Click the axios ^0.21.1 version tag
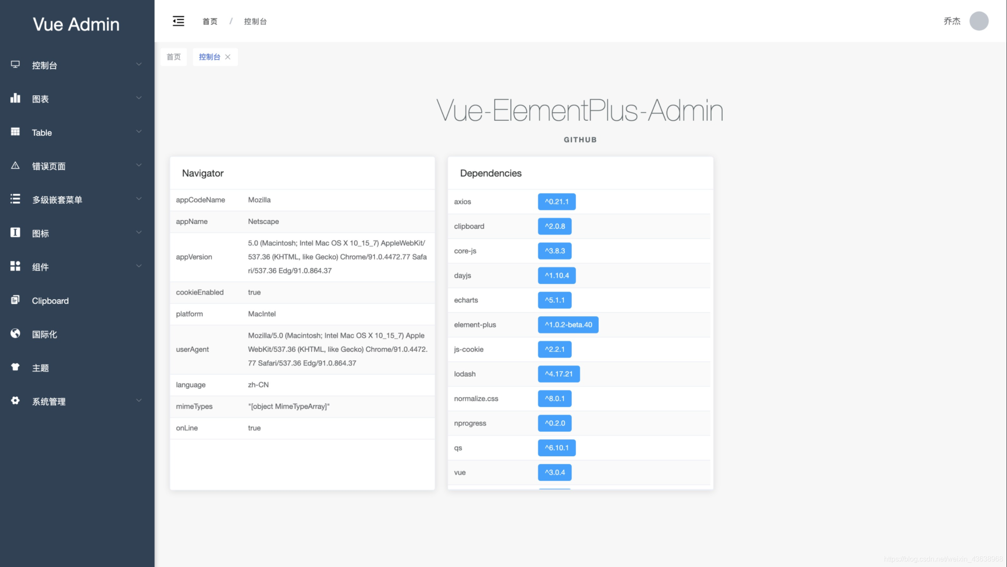This screenshot has height=567, width=1007. click(x=556, y=202)
